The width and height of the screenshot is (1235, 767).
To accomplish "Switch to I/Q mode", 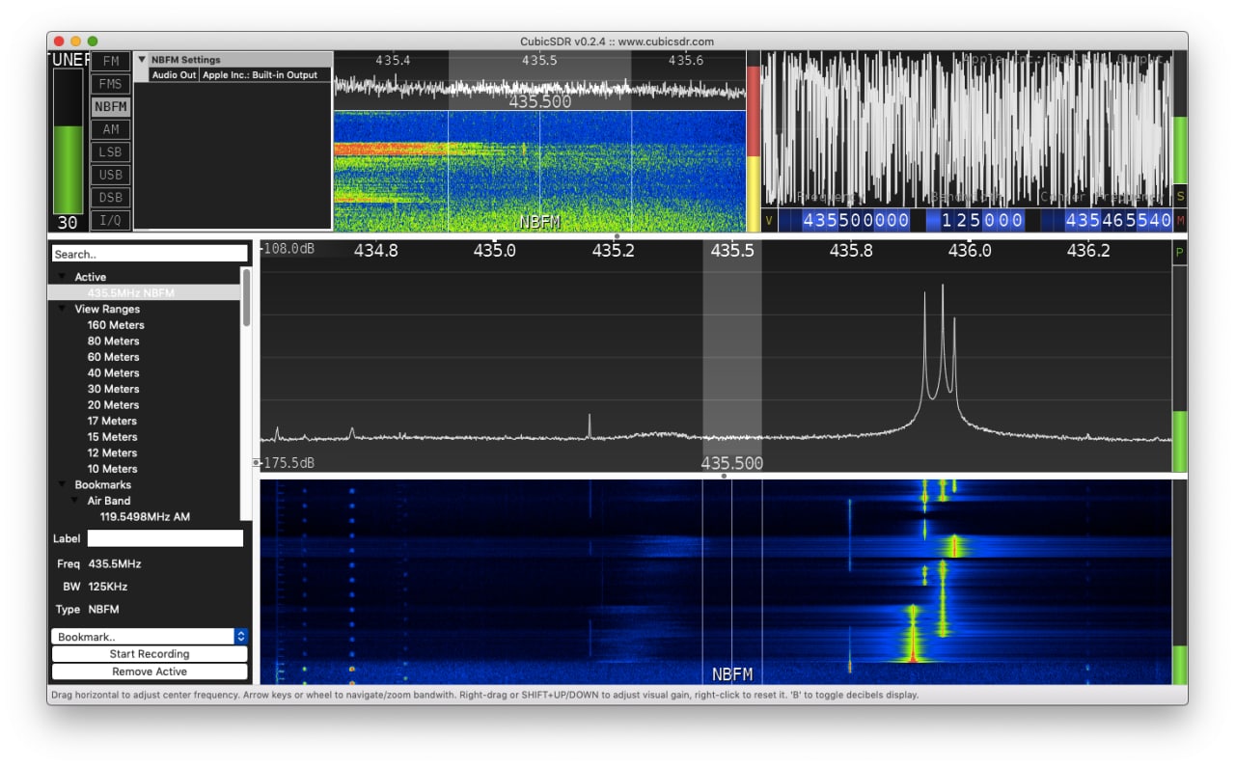I will click(x=110, y=220).
